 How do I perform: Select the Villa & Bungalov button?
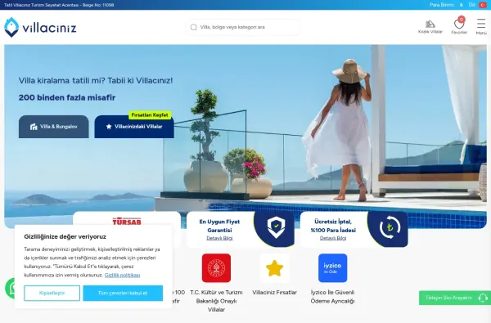pyautogui.click(x=54, y=127)
